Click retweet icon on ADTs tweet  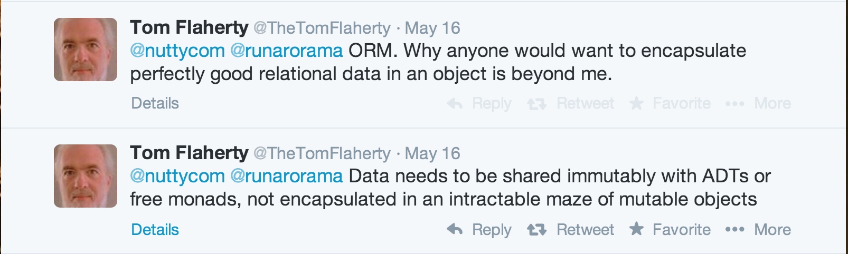(536, 230)
